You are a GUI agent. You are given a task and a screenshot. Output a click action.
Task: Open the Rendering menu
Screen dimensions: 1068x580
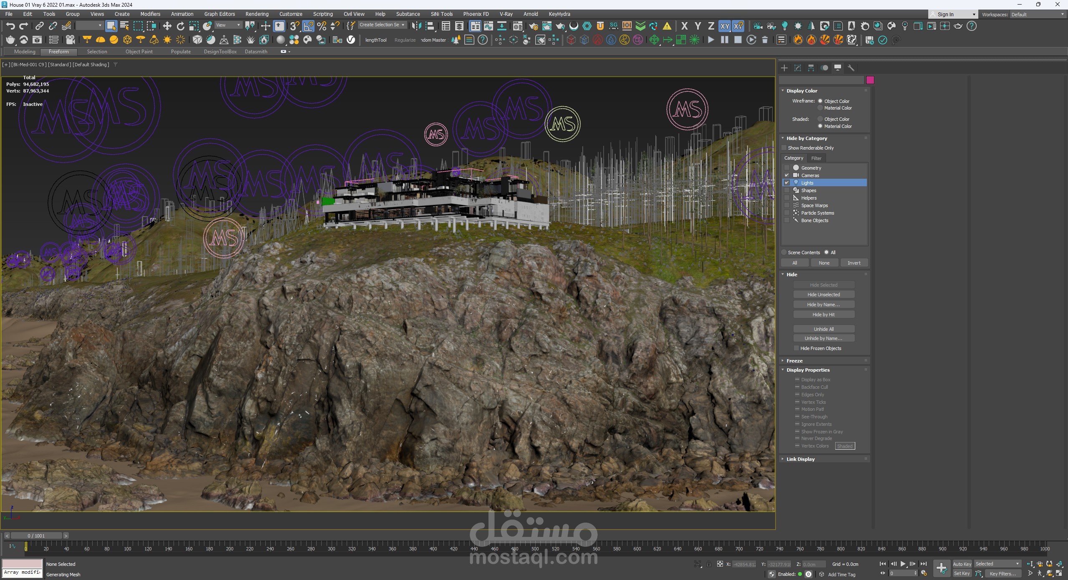pyautogui.click(x=257, y=14)
